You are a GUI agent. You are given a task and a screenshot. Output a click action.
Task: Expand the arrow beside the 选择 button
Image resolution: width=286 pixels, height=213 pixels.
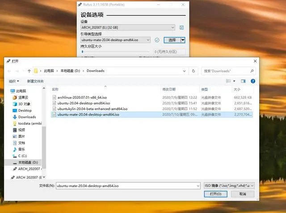183,40
